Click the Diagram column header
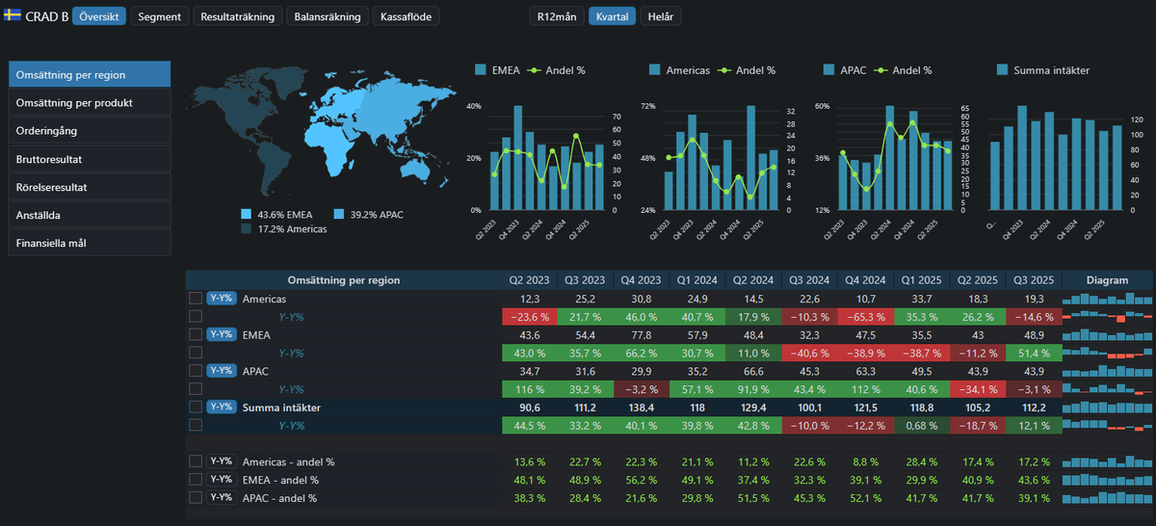1156x526 pixels. pyautogui.click(x=1107, y=280)
